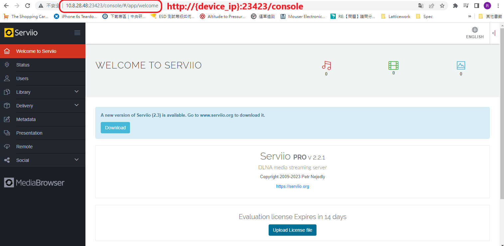504x246 pixels.
Task: Click the Evaluation license Expires in 14 days text
Action: click(x=293, y=217)
